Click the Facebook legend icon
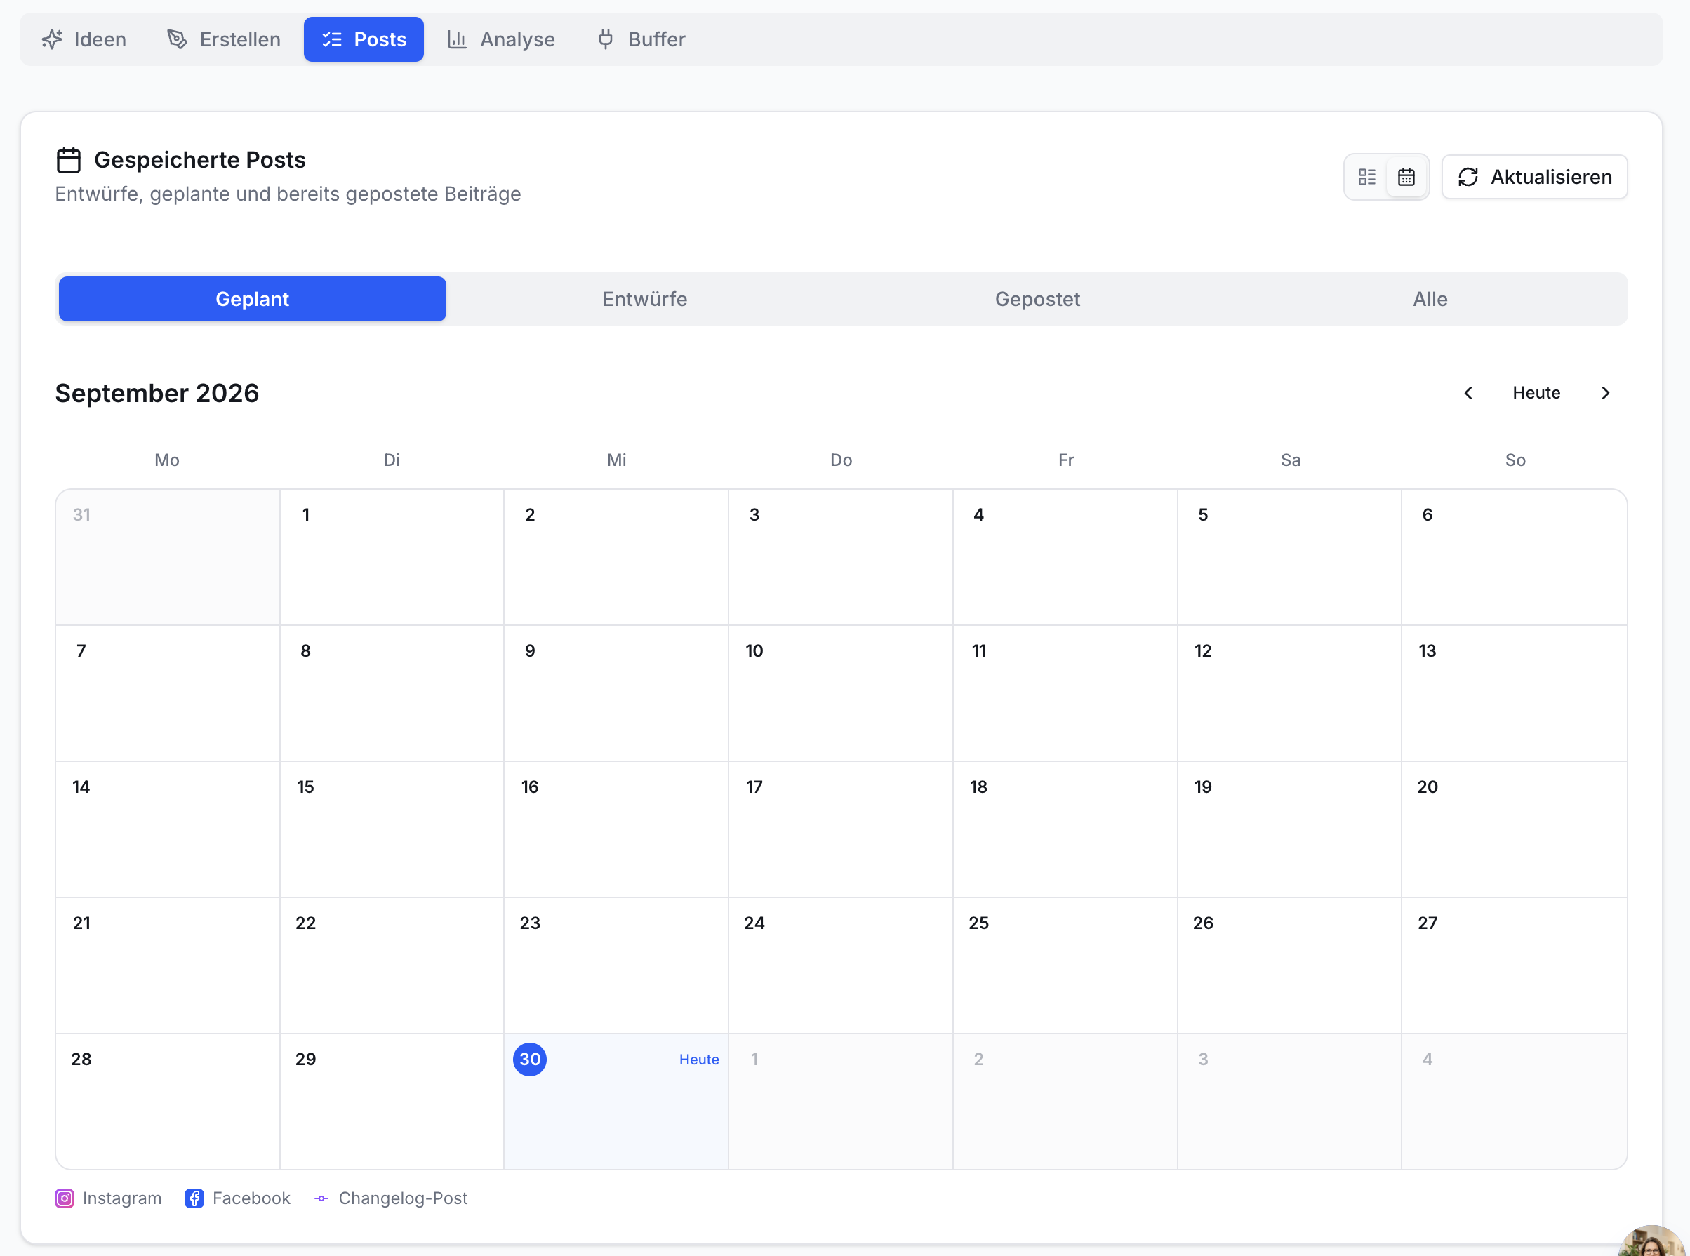Screen dimensions: 1690x1256 click(194, 1198)
